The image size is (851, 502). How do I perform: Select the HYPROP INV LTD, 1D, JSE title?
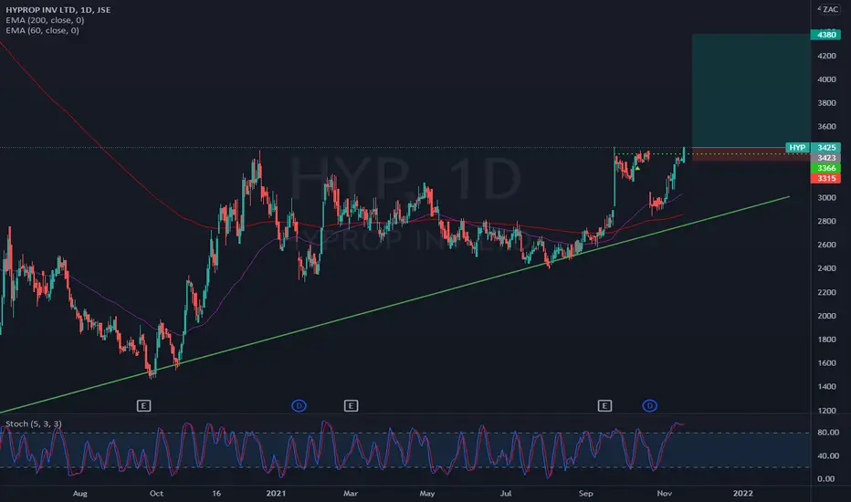point(58,10)
